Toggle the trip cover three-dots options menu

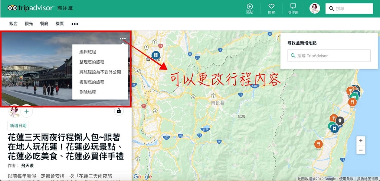[122, 38]
